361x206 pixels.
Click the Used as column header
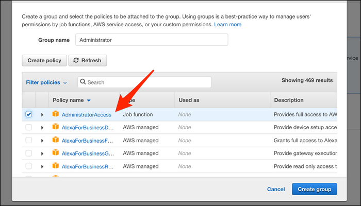point(189,100)
